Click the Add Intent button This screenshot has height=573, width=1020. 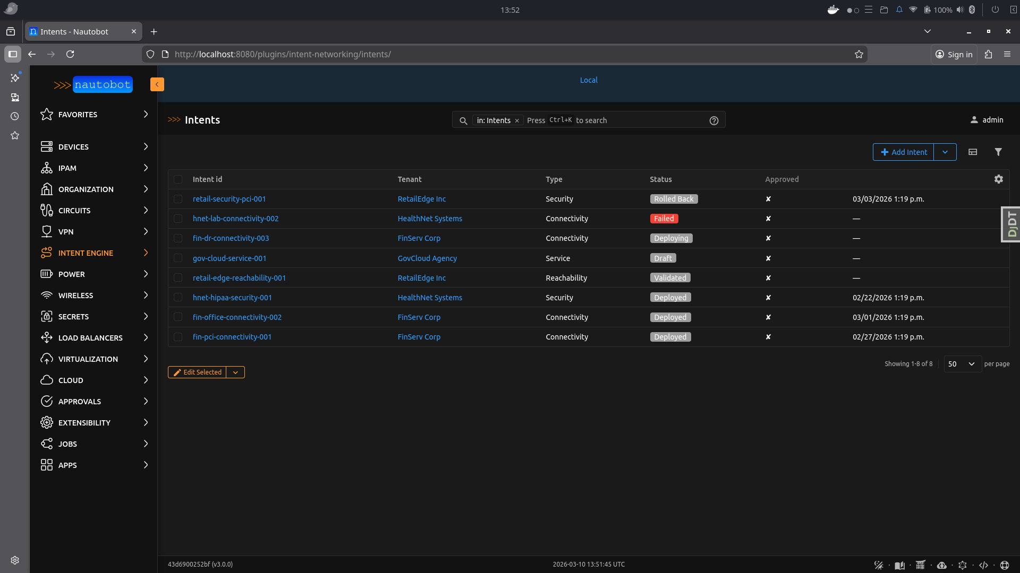[x=903, y=152]
